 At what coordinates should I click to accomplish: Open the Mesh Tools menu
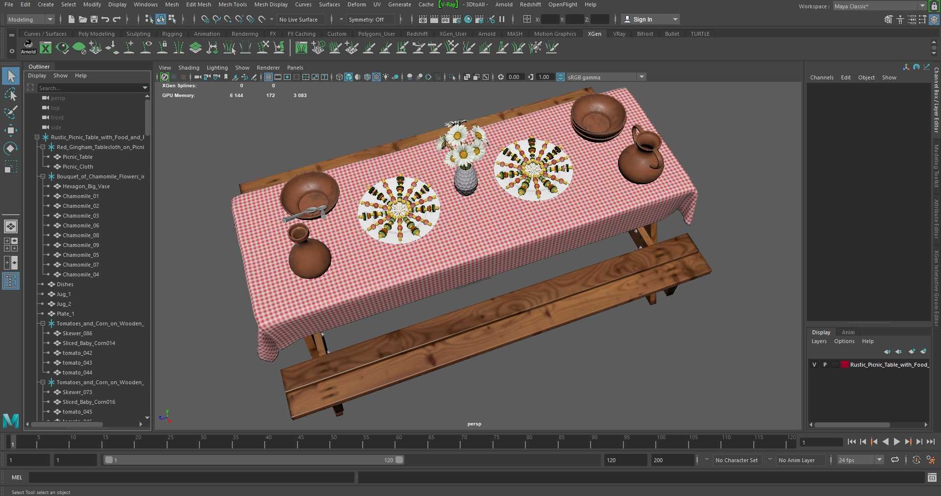(x=232, y=4)
